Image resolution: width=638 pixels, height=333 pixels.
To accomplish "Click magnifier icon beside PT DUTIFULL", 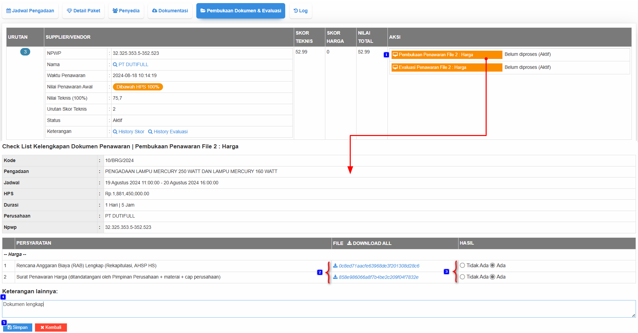I will 115,64.
